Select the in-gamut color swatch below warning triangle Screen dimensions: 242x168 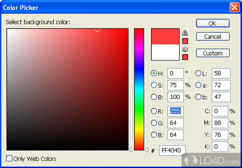pyautogui.click(x=185, y=41)
